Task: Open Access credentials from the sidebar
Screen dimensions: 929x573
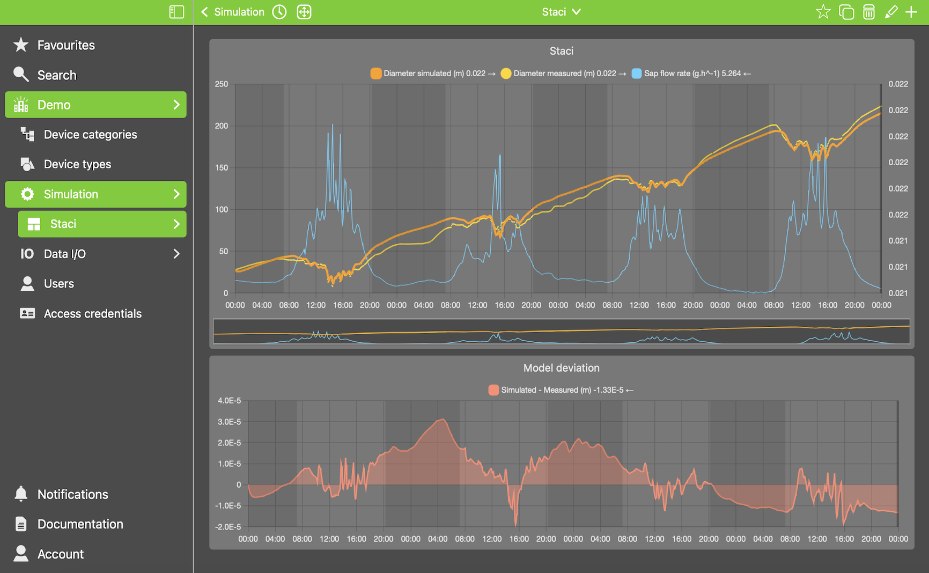Action: [x=92, y=313]
